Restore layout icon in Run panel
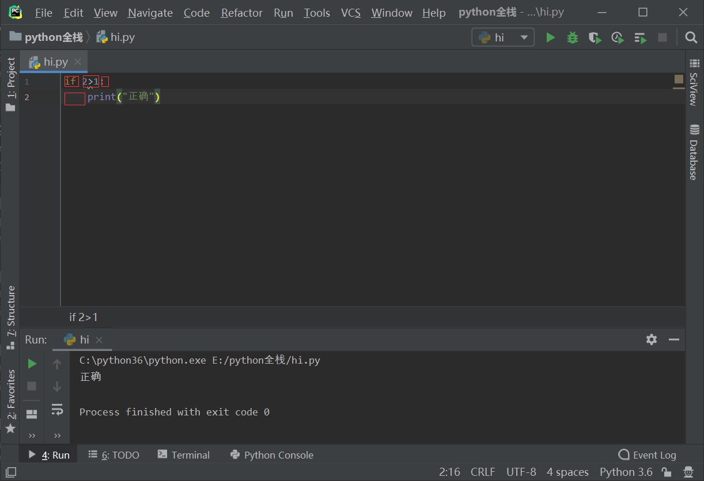This screenshot has width=704, height=481. pyautogui.click(x=32, y=414)
